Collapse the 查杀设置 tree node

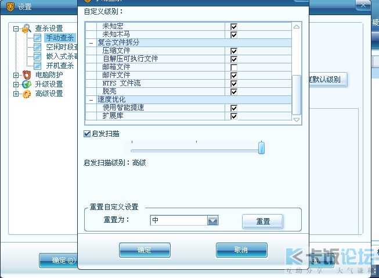click(16, 28)
